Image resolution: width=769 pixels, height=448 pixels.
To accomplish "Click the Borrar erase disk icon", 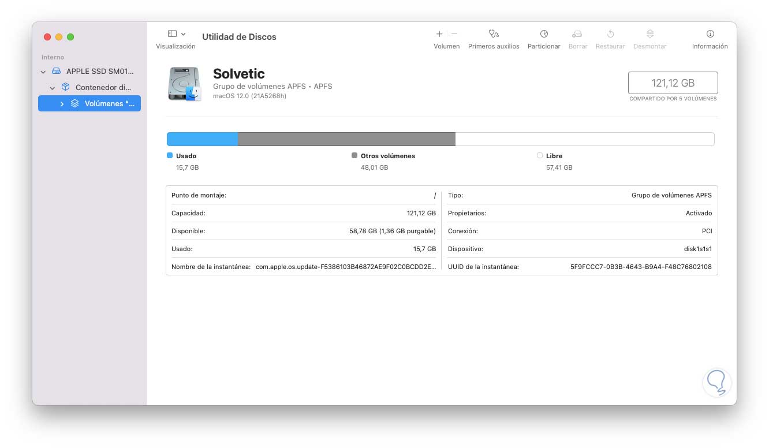I will [577, 34].
